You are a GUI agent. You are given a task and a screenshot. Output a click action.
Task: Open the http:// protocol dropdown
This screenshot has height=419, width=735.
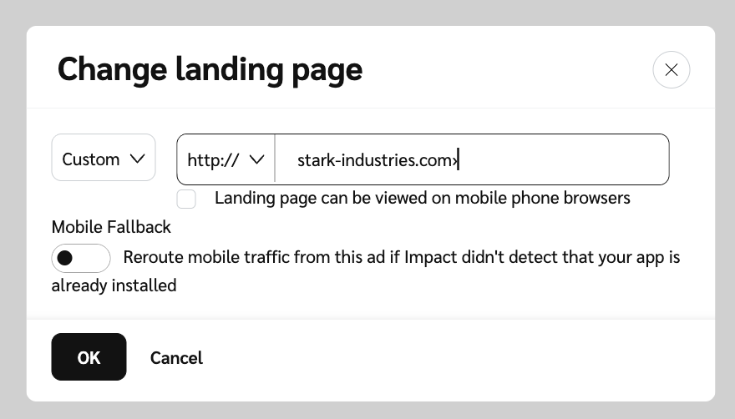tap(226, 159)
